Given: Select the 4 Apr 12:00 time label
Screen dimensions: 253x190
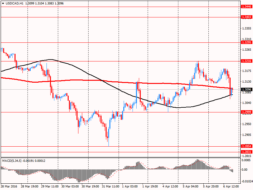Looking at the screenshot, I should click(170, 187).
